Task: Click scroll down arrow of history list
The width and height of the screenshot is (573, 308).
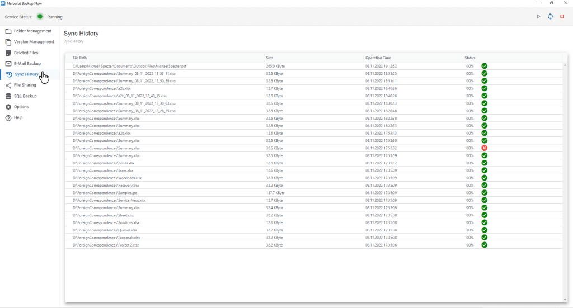Action: point(565,300)
